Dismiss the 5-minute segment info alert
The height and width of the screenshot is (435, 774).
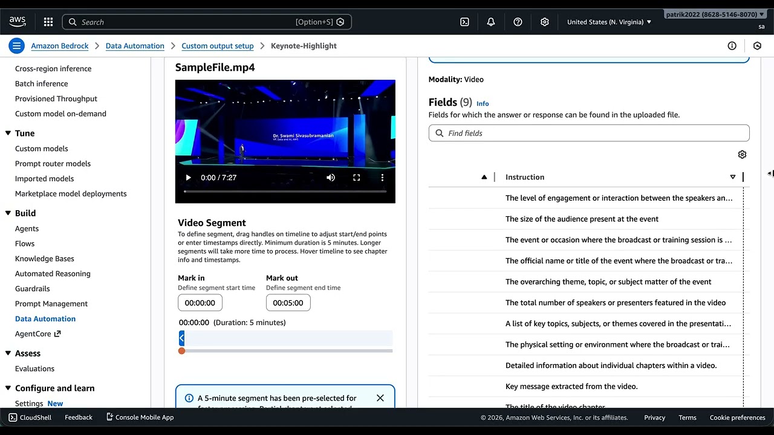click(380, 398)
